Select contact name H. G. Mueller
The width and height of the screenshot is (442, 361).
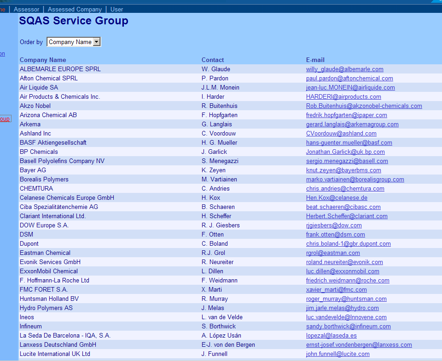pos(219,142)
